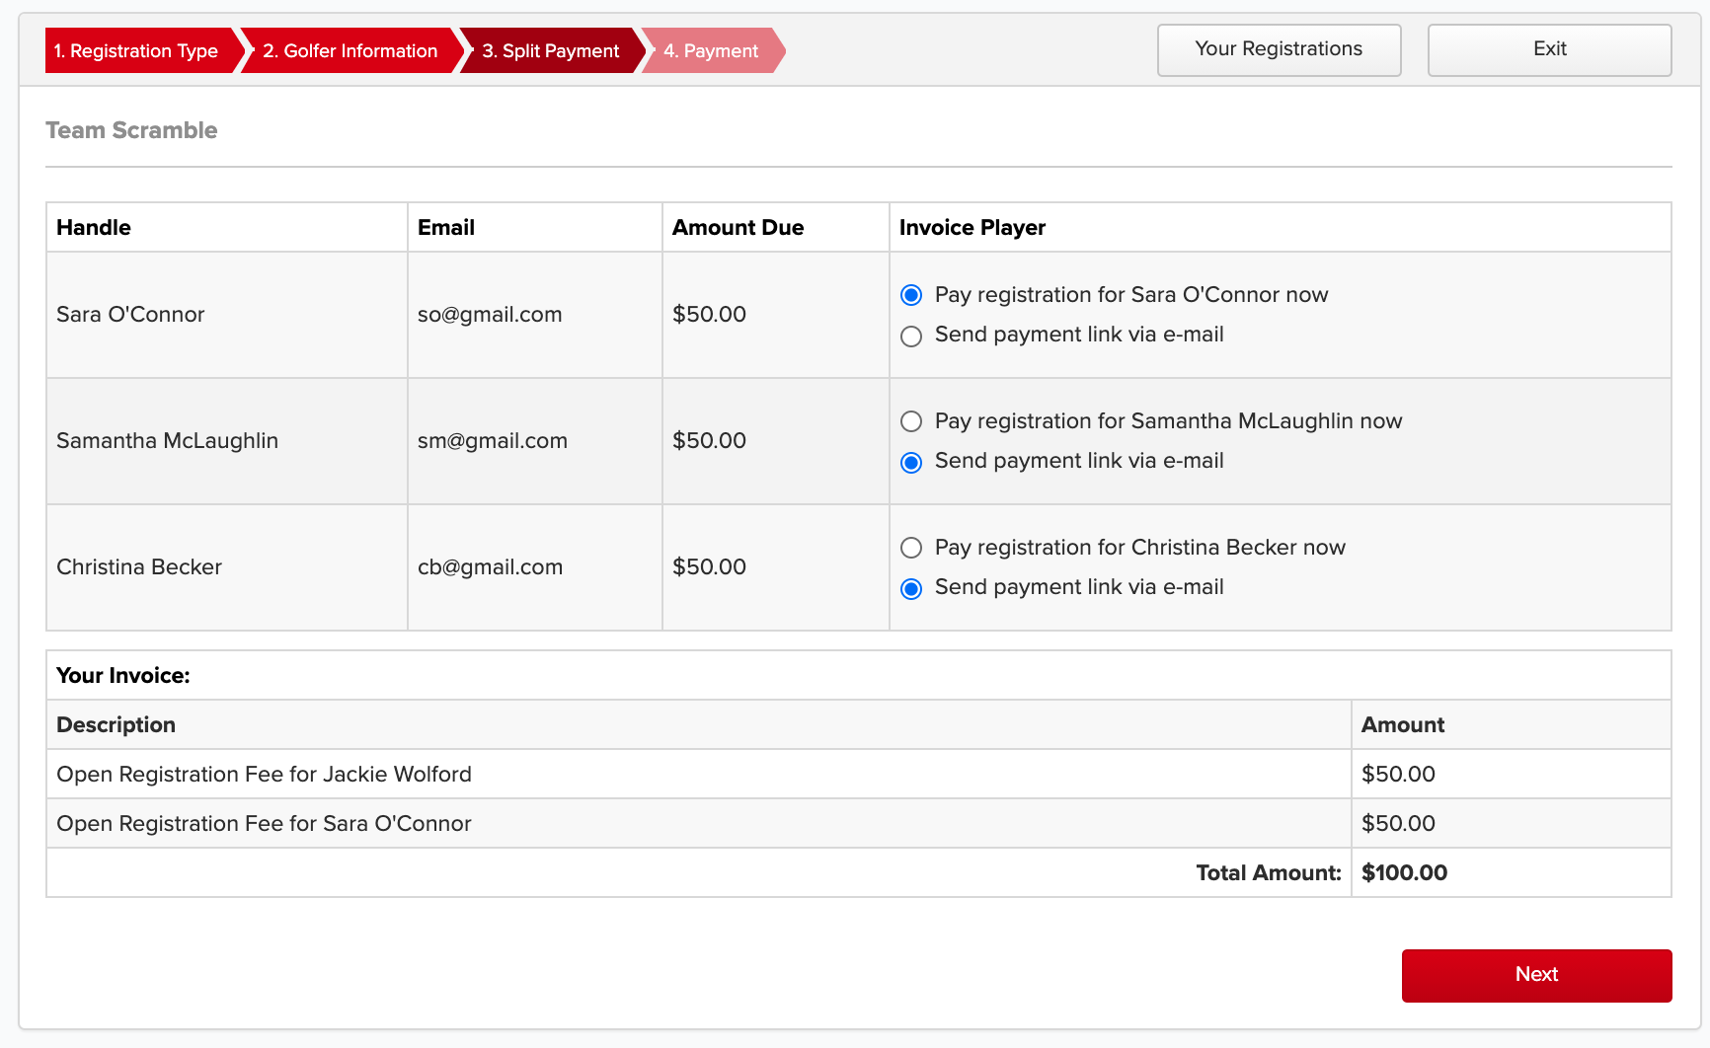
Task: Select the Split Payment step
Action: (x=551, y=50)
